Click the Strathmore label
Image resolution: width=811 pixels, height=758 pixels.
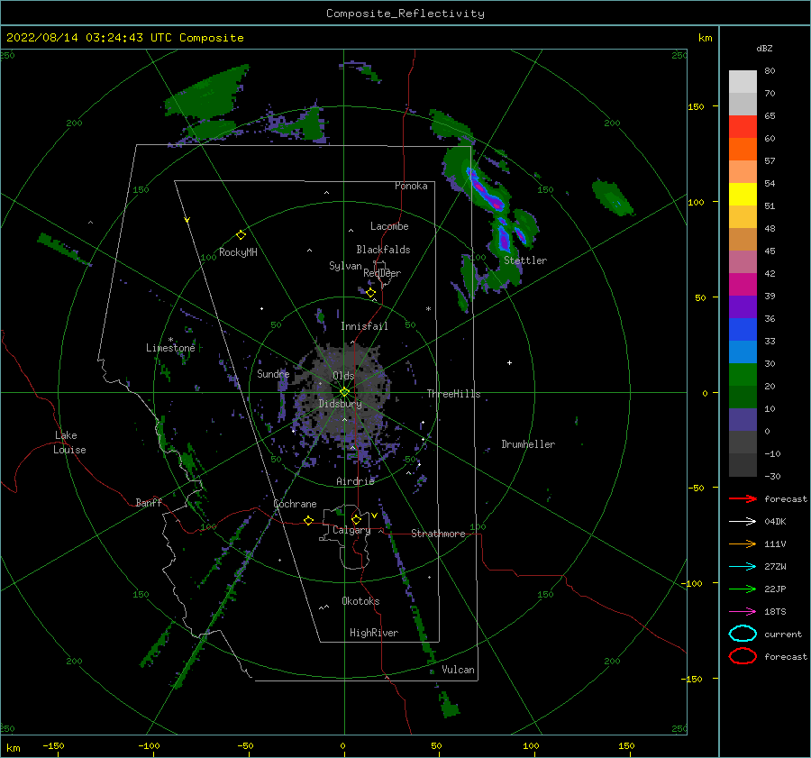tap(438, 534)
